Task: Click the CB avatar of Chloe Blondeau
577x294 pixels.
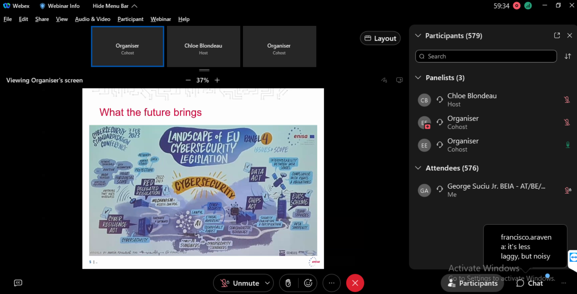Action: 424,100
